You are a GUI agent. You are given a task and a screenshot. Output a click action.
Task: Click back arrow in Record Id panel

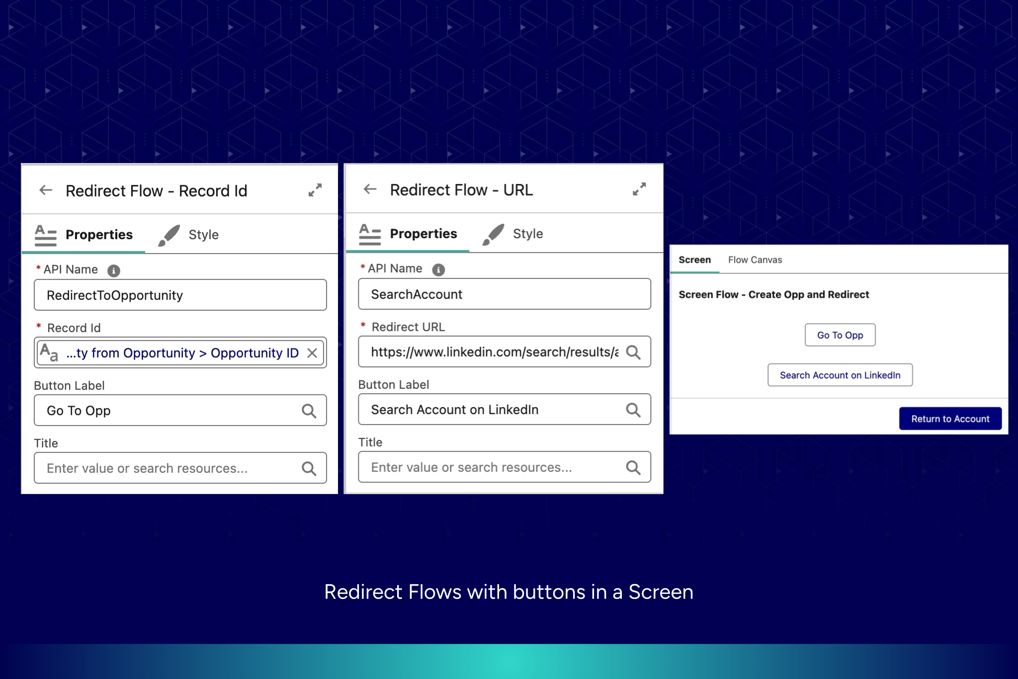click(x=46, y=190)
